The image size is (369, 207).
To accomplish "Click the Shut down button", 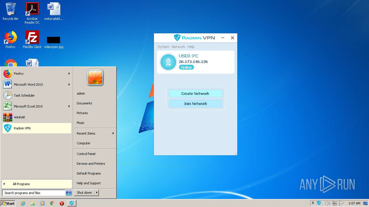I will tap(84, 193).
